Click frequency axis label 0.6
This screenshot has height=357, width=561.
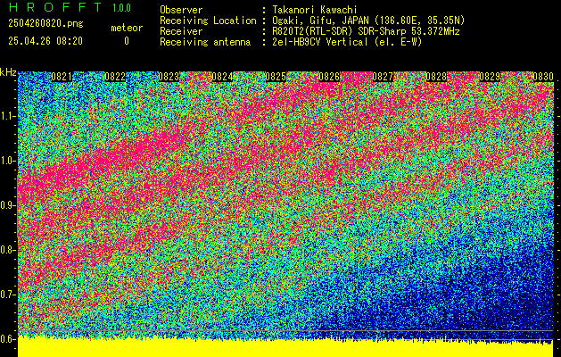pos(6,339)
